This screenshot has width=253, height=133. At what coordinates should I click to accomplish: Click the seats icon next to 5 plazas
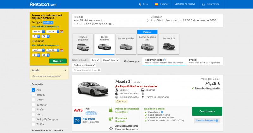117,90
